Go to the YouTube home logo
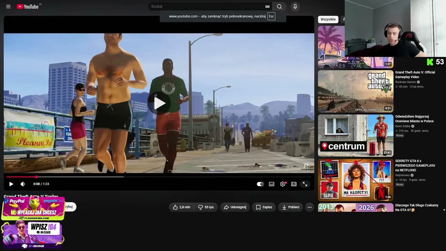 [28, 7]
